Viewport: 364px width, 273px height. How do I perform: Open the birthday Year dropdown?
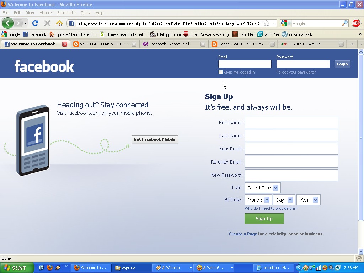tap(309, 200)
